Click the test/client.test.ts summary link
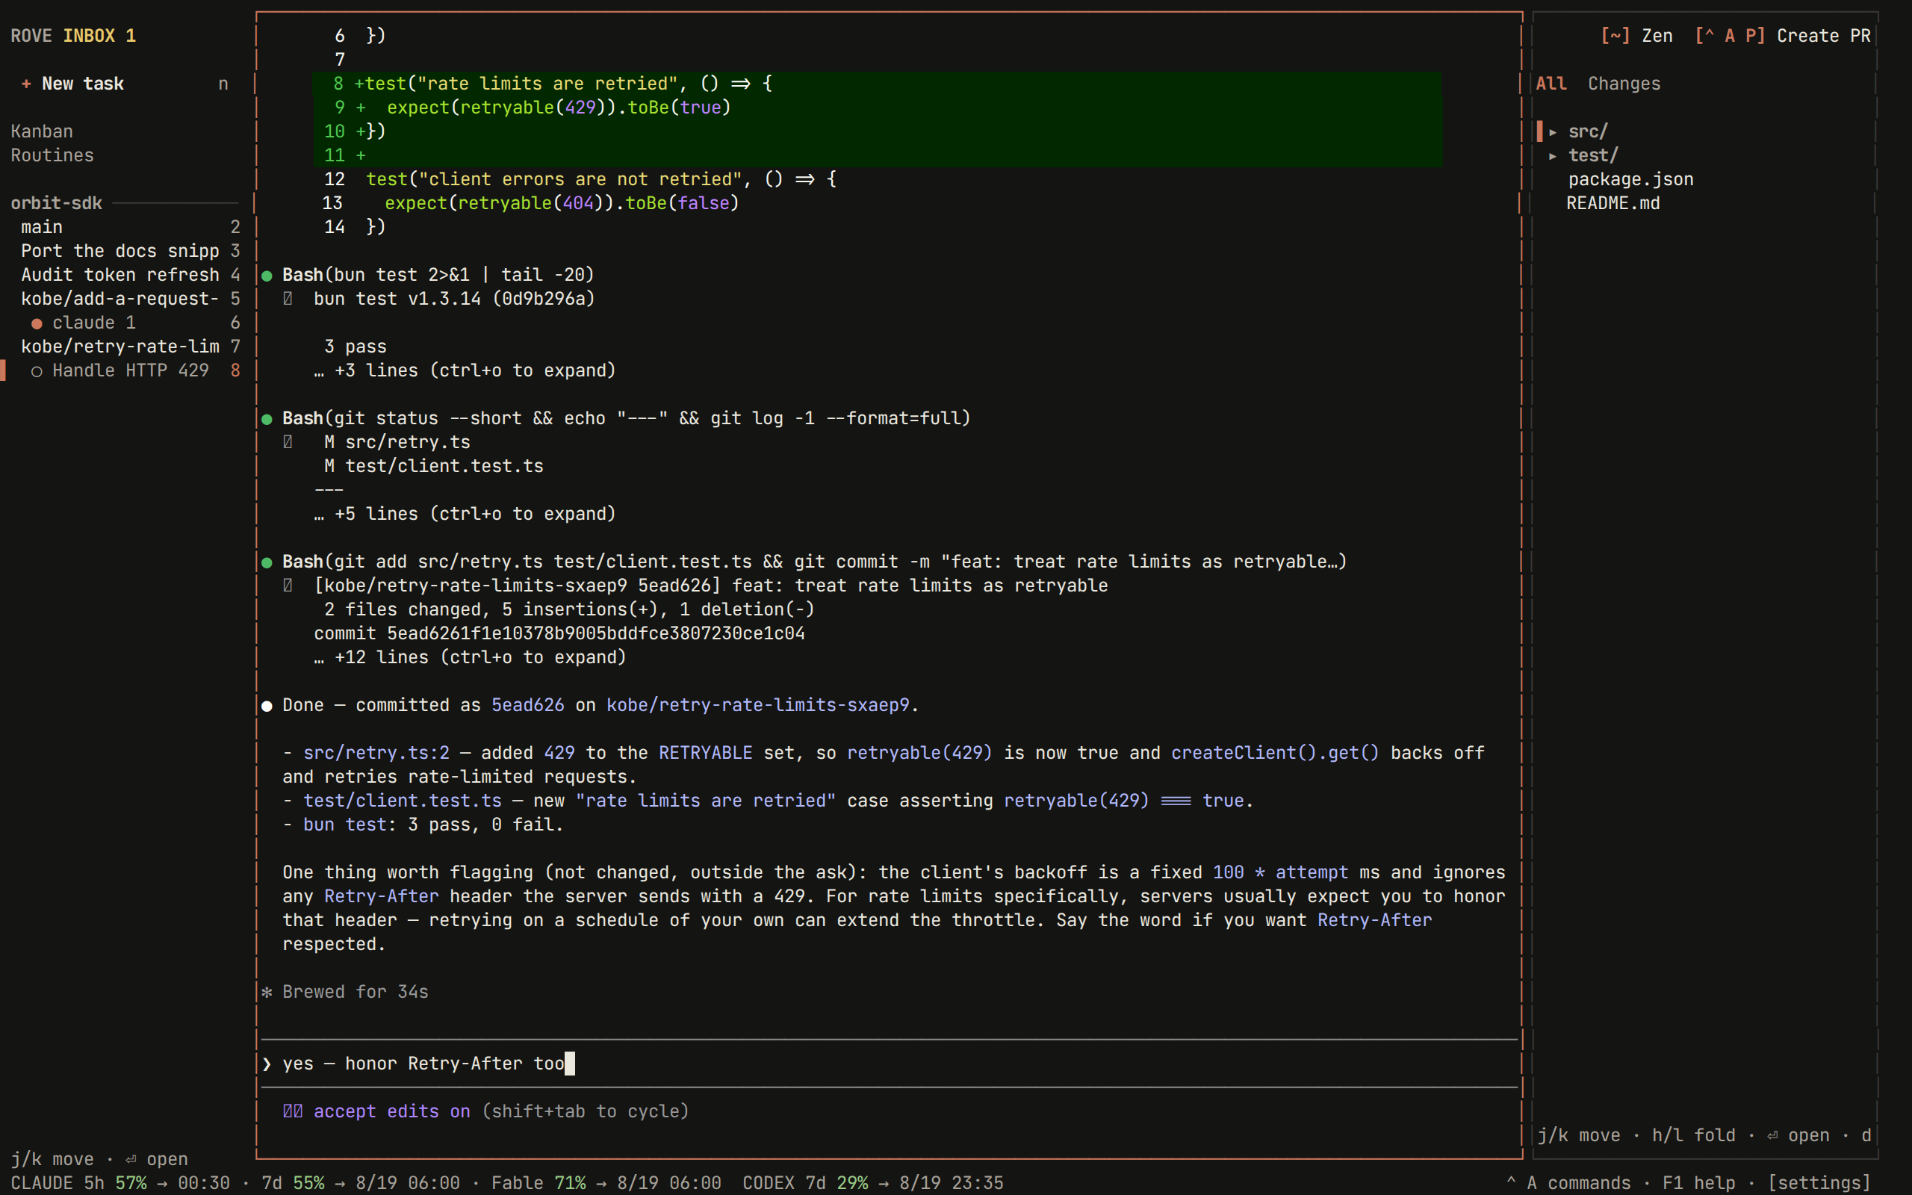The image size is (1912, 1195). (402, 801)
